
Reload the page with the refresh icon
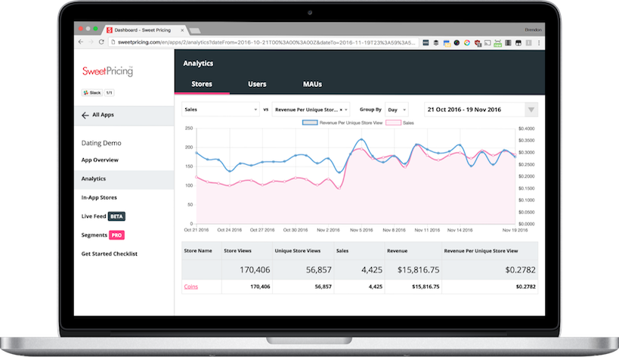click(101, 42)
